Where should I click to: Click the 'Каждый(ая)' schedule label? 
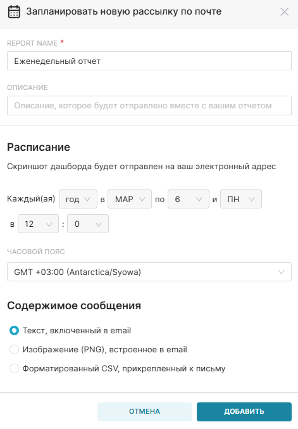pos(31,198)
